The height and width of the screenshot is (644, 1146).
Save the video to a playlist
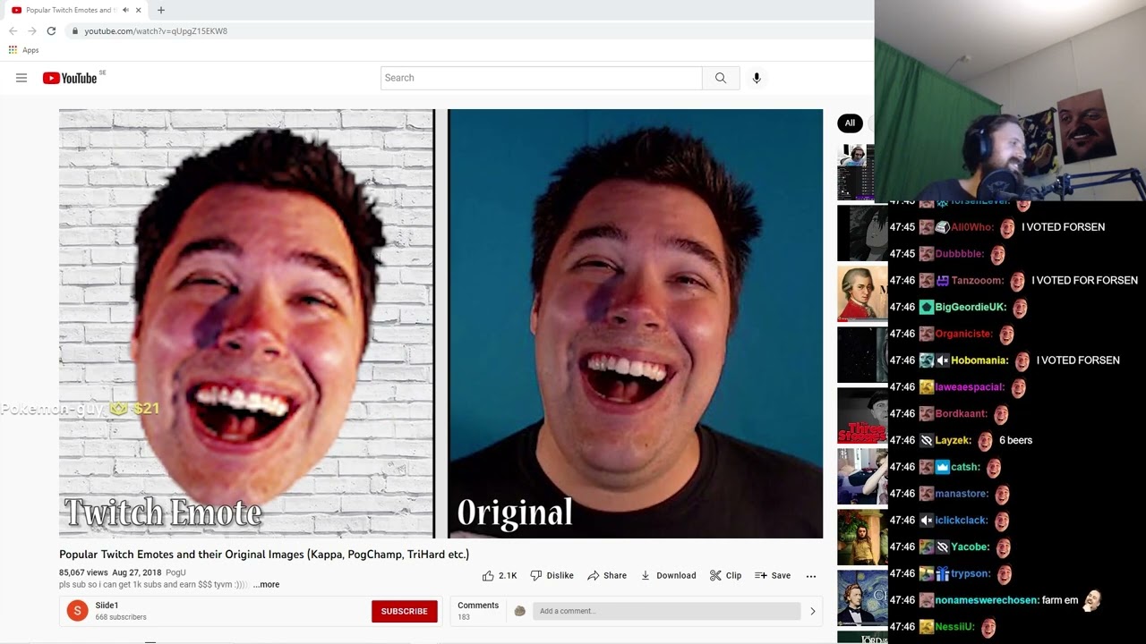pos(773,575)
